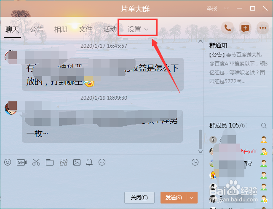
Task: Open the send button options arrow
Action: coord(192,198)
